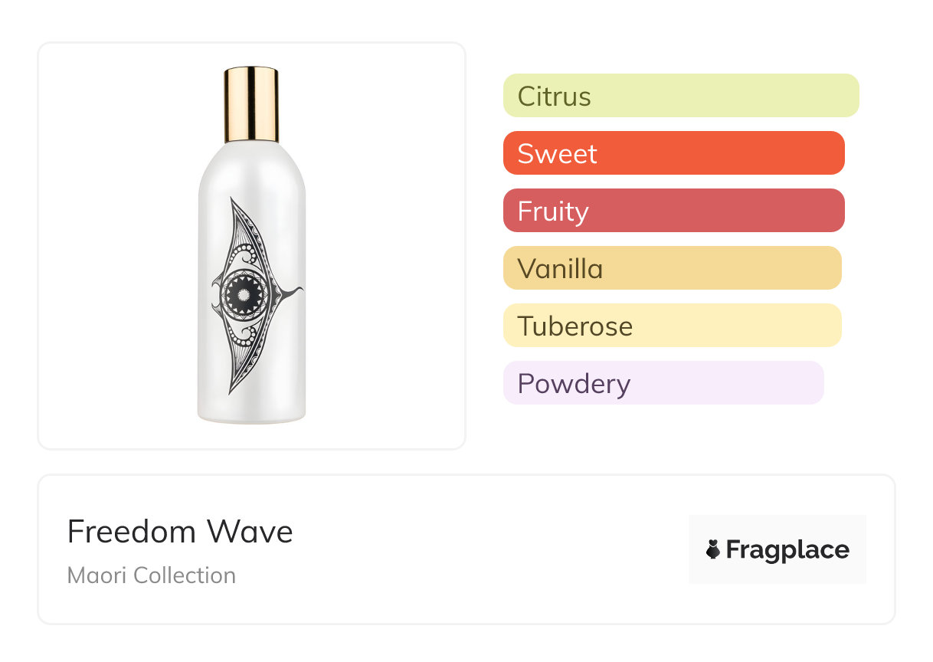
Task: Click the Fragplace perfume bottle logo icon
Action: point(713,549)
